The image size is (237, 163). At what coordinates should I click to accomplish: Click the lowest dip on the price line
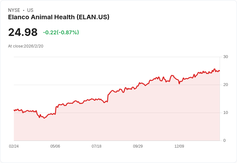pyautogui.click(x=44, y=118)
